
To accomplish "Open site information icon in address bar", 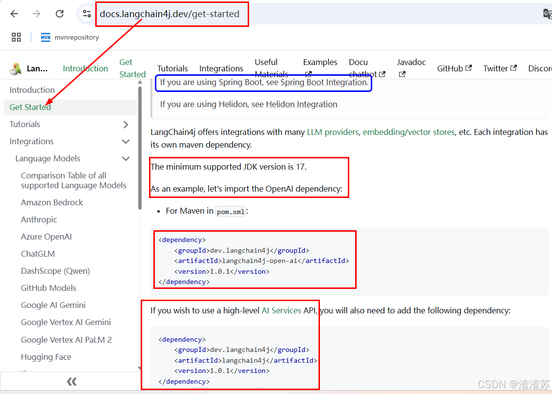I will 86,14.
